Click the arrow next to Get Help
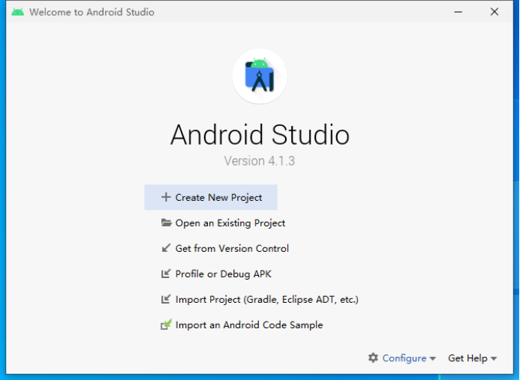Screen dimensions: 520x380 pos(494,358)
